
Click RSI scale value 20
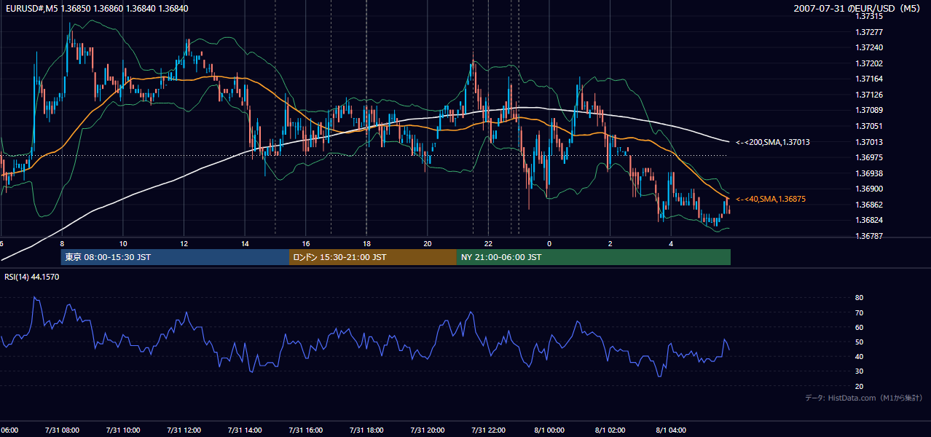860,386
